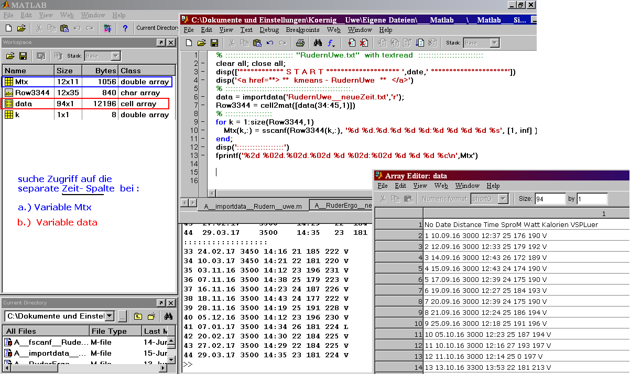The width and height of the screenshot is (641, 374).
Task: Open MATLAB help via the question mark icon
Action: click(125, 28)
